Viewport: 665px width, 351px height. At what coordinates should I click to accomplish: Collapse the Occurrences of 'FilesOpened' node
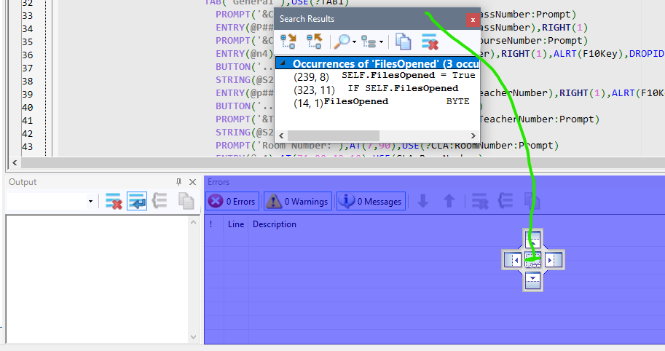283,63
